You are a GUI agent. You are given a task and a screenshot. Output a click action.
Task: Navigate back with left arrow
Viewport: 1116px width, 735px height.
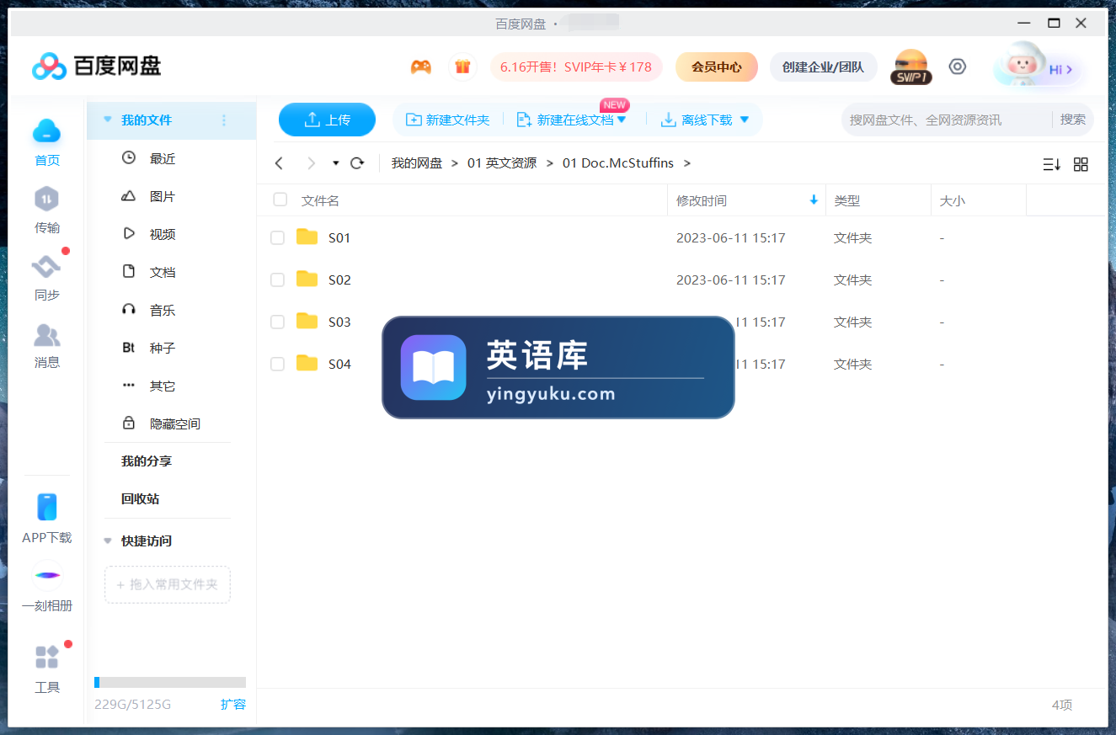coord(280,163)
